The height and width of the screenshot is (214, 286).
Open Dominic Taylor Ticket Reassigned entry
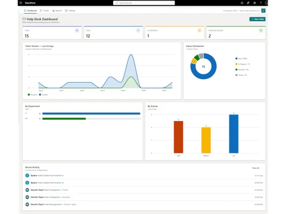144,204
